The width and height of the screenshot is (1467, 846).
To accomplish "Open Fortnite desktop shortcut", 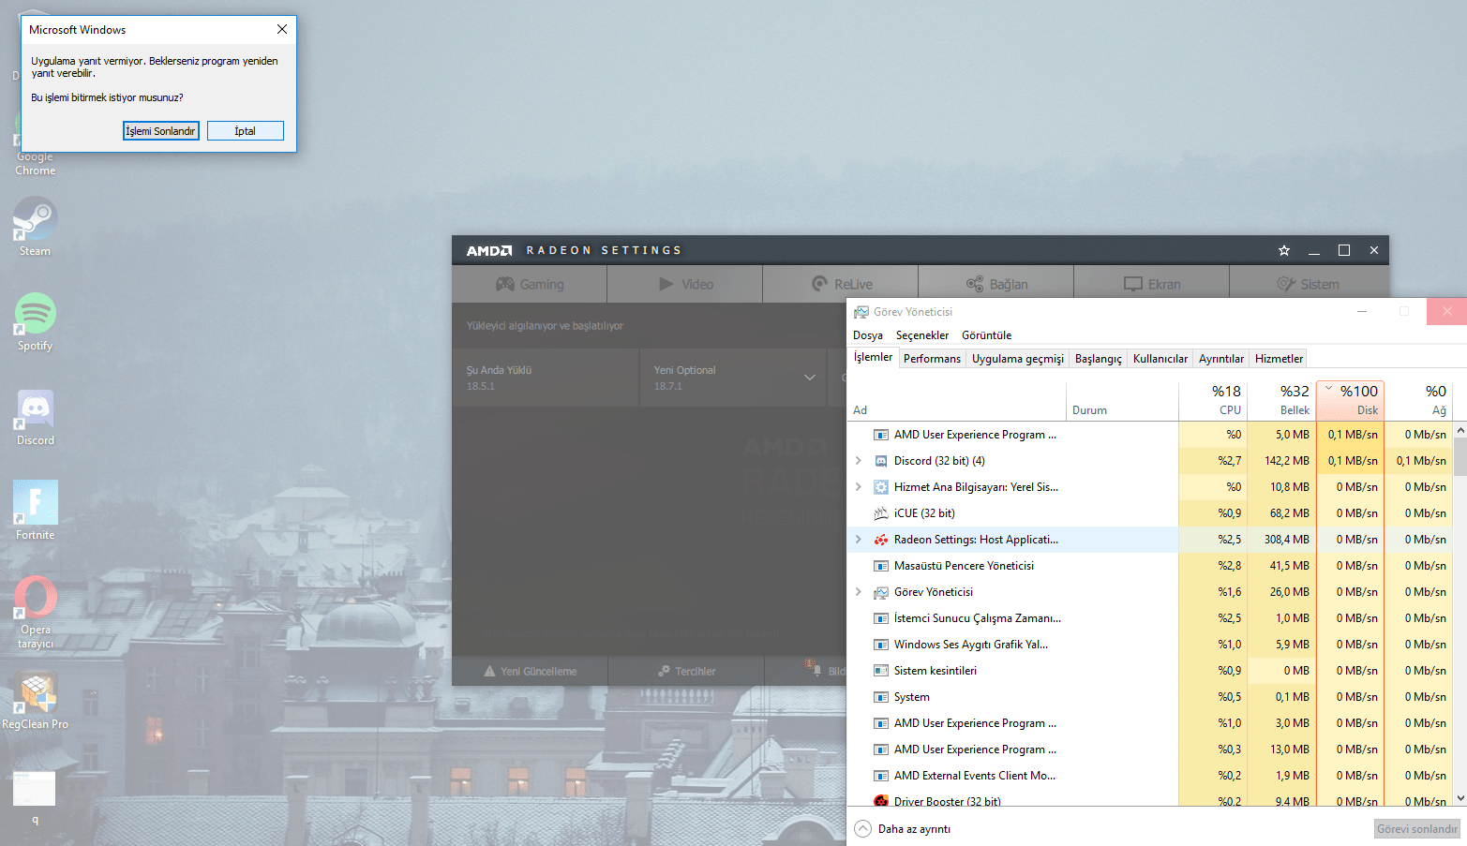I will pos(36,511).
